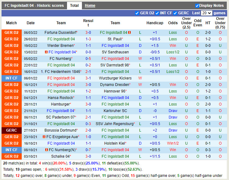This screenshot has height=180, width=229.
Task: Uncheck the GER D2 league filter
Action: point(137,13)
